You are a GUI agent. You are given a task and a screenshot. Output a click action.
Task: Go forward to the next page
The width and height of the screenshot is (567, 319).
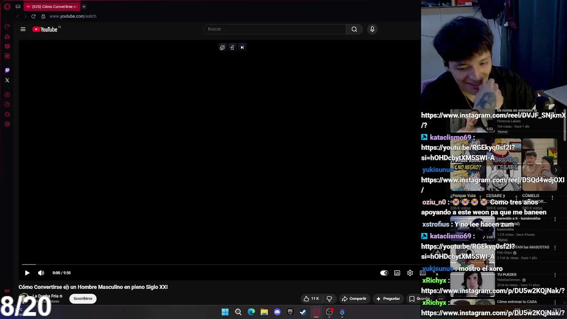click(x=26, y=16)
